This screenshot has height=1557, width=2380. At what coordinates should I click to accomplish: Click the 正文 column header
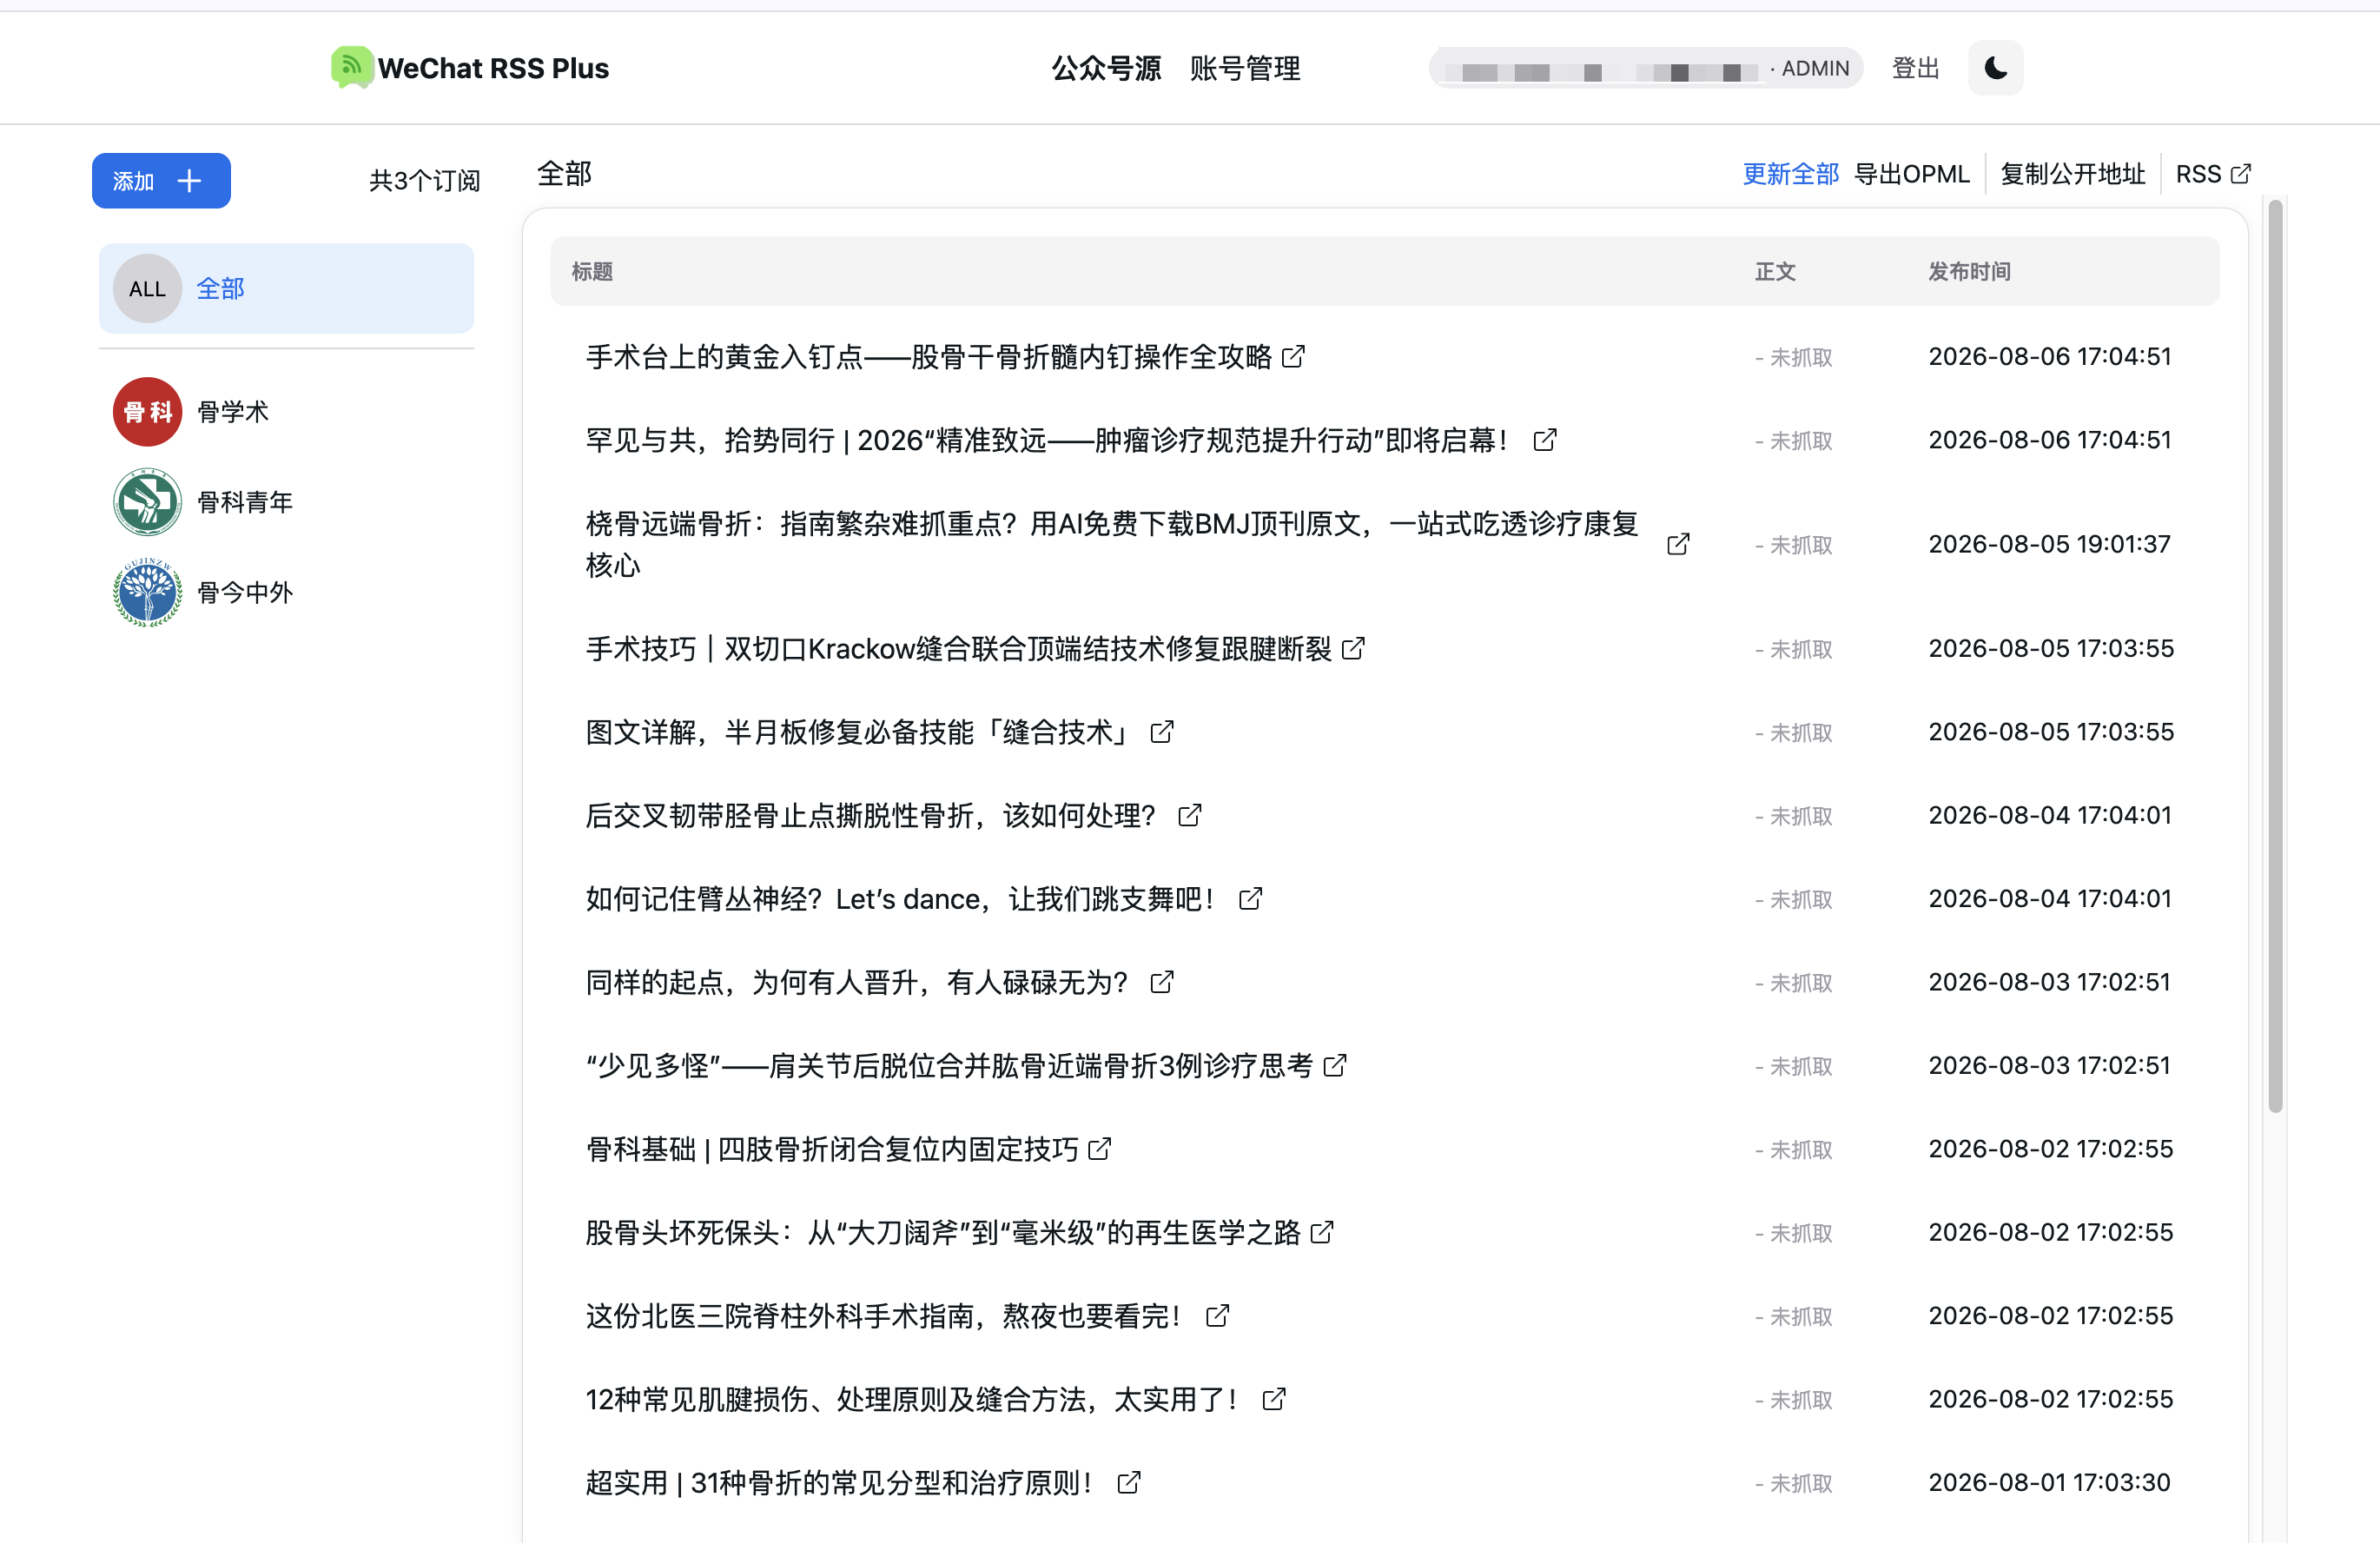pos(1775,272)
